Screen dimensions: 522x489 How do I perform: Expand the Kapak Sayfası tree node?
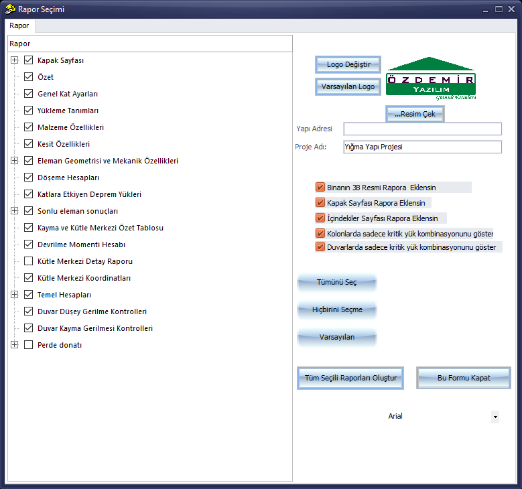click(14, 60)
